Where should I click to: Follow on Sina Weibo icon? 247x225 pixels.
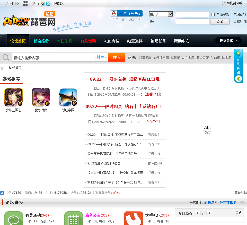[x=43, y=4]
